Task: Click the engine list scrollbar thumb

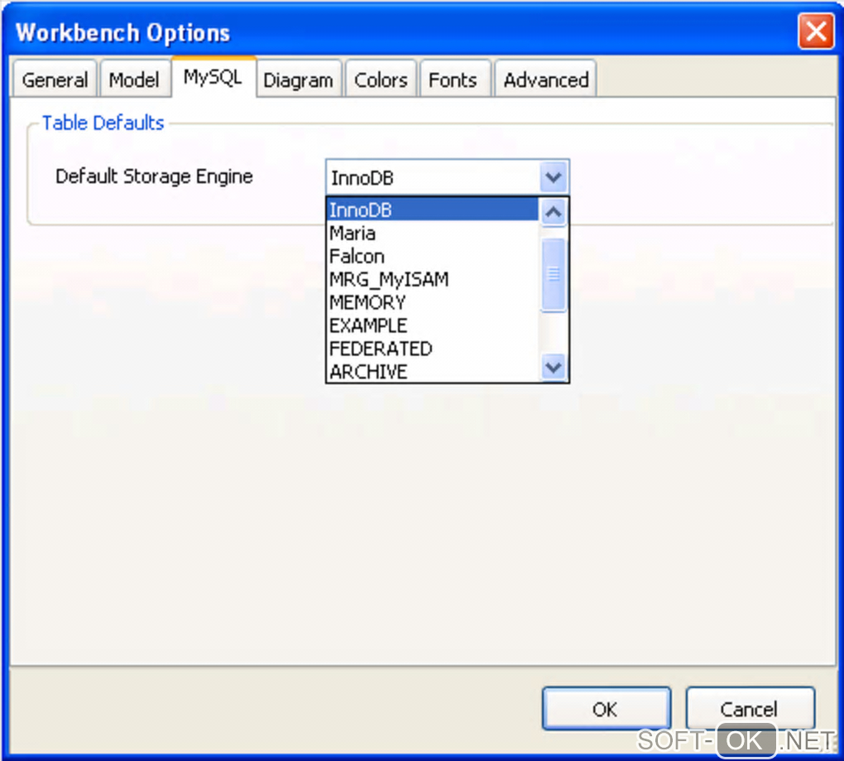Action: (554, 275)
